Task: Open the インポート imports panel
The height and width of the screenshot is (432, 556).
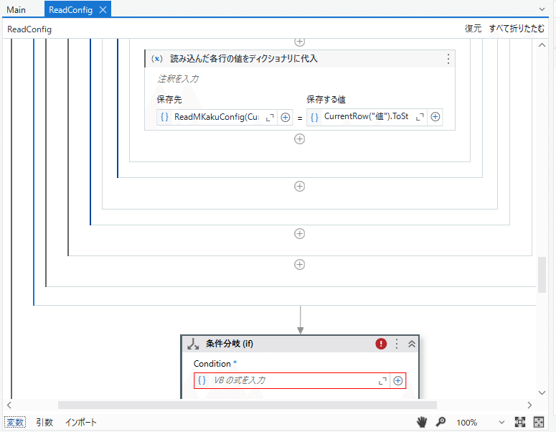Action: coord(81,423)
